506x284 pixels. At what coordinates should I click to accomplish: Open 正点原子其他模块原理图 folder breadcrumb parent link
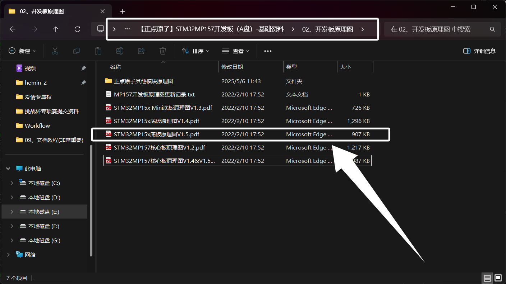[144, 81]
